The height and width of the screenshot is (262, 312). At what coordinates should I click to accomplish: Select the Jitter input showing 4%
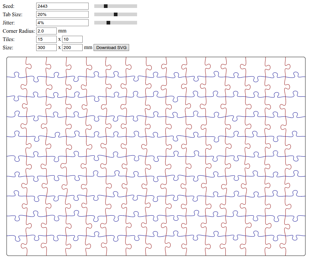[x=62, y=23]
